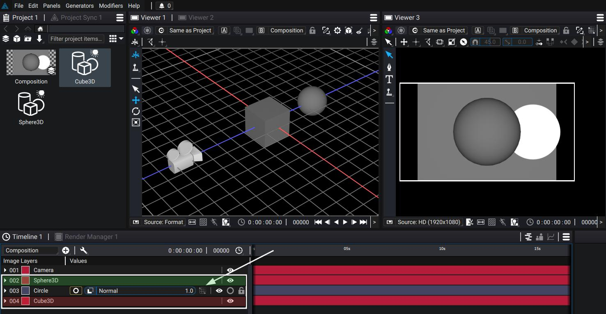Expand the Cube3D layer row
The height and width of the screenshot is (314, 606).
coord(5,301)
